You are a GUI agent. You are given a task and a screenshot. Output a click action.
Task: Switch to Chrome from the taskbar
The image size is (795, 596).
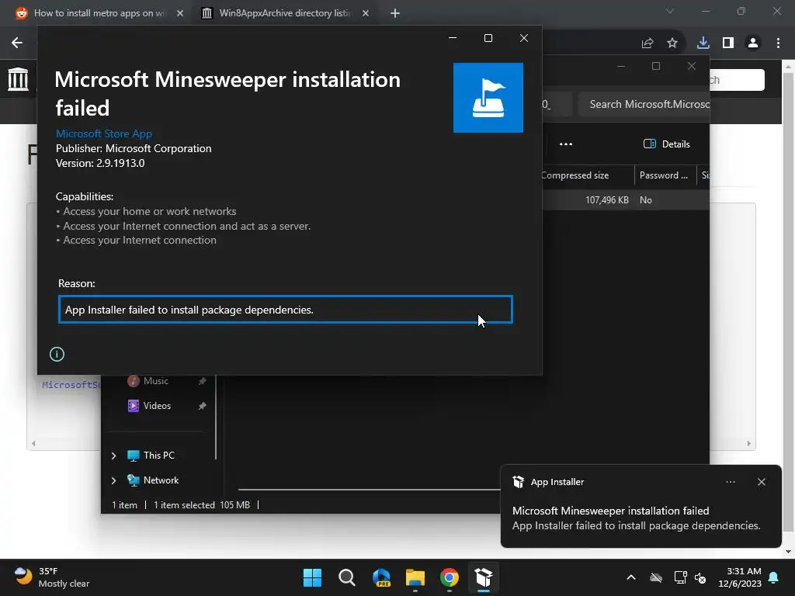pos(450,577)
